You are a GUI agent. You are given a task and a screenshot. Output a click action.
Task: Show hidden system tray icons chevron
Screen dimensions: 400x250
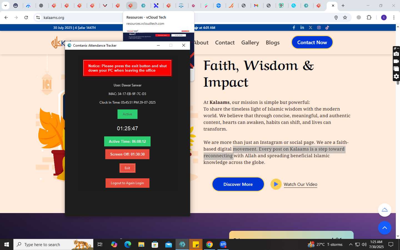(351, 244)
